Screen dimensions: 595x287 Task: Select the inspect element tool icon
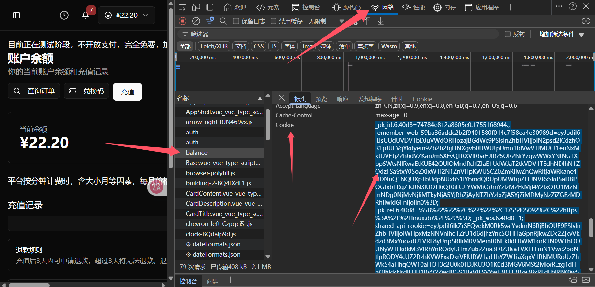183,7
